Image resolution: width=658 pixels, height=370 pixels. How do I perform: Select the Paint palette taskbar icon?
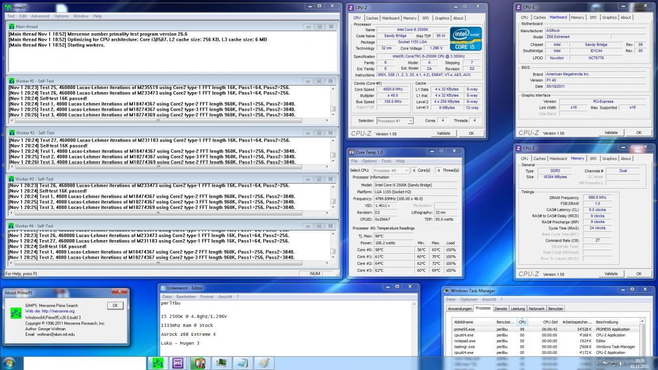264,363
